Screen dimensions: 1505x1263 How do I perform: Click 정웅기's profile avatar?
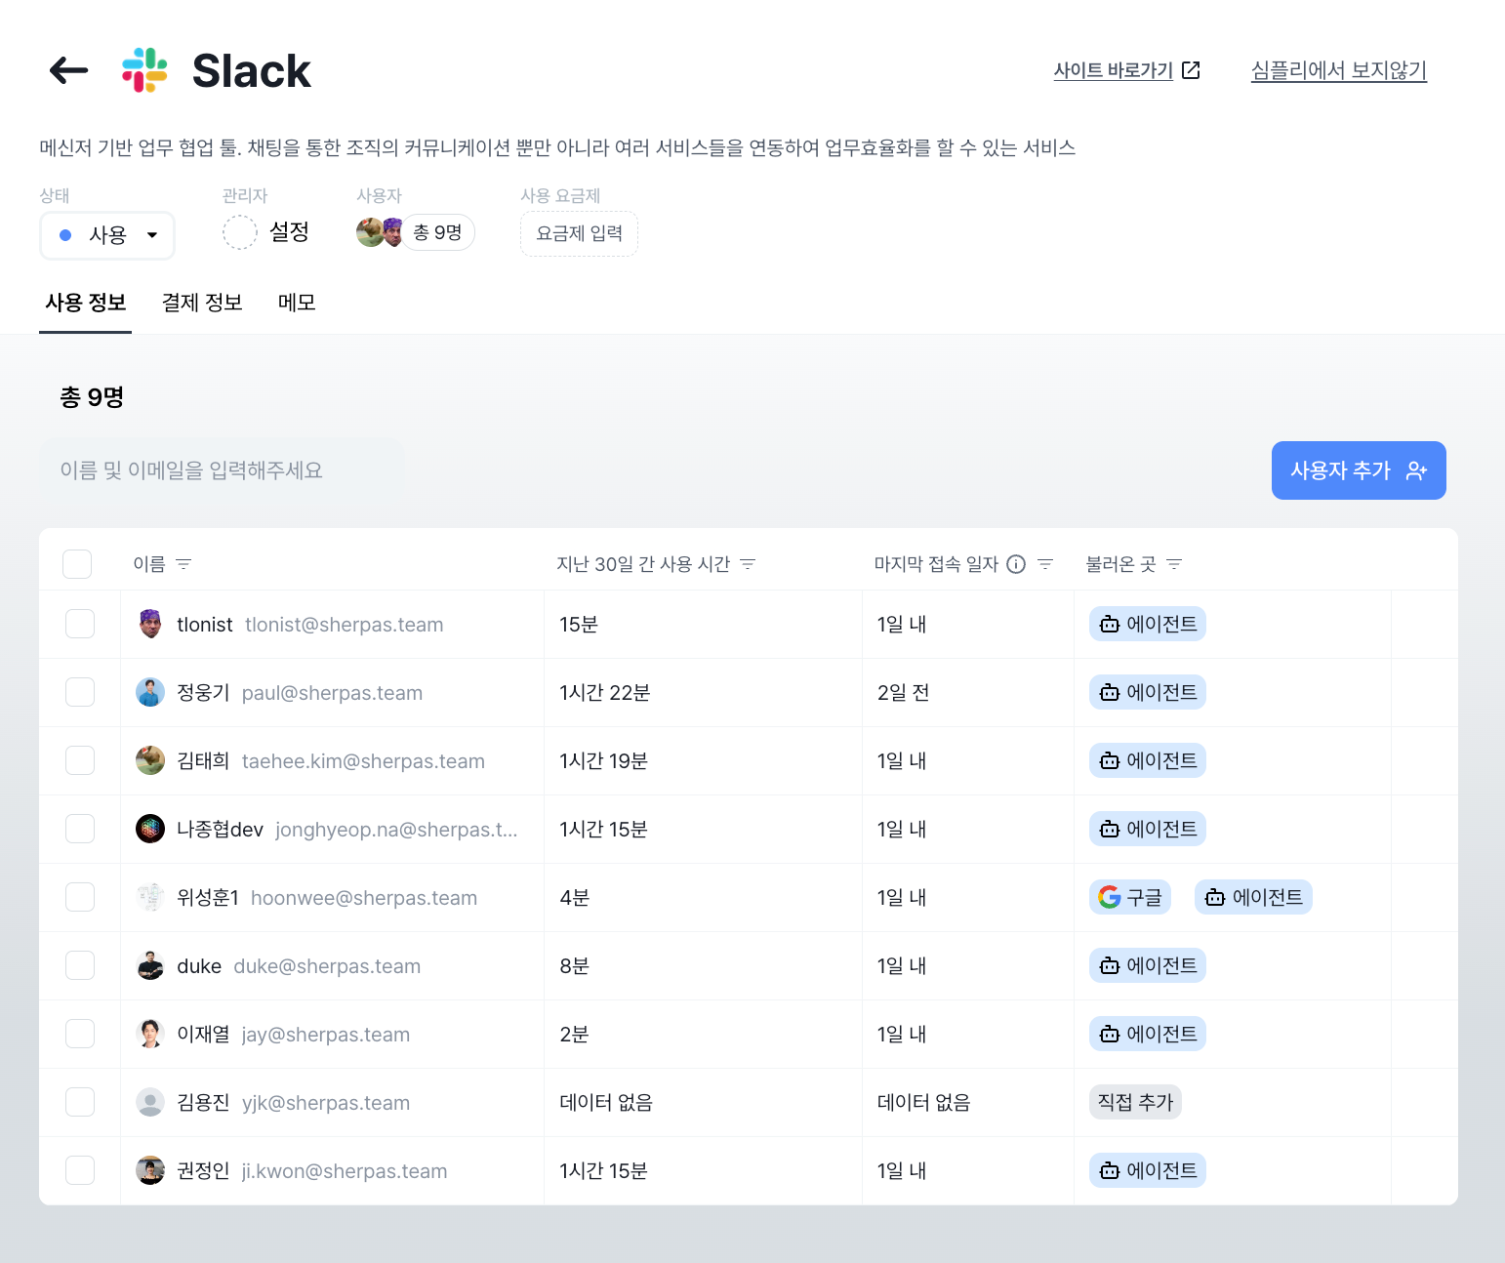pos(150,692)
